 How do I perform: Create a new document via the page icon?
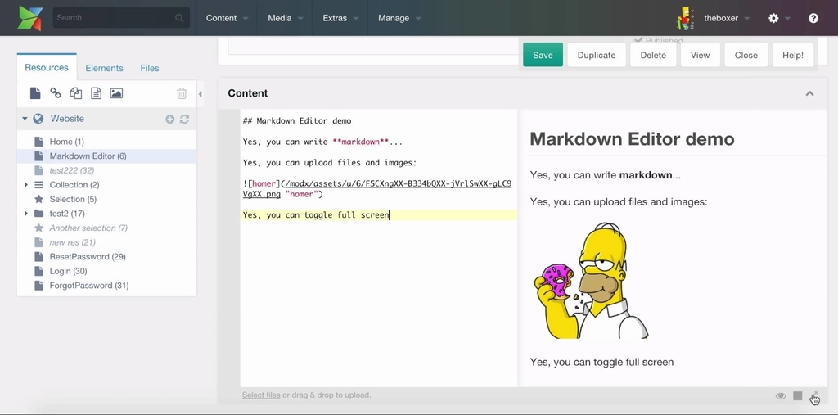tap(35, 93)
